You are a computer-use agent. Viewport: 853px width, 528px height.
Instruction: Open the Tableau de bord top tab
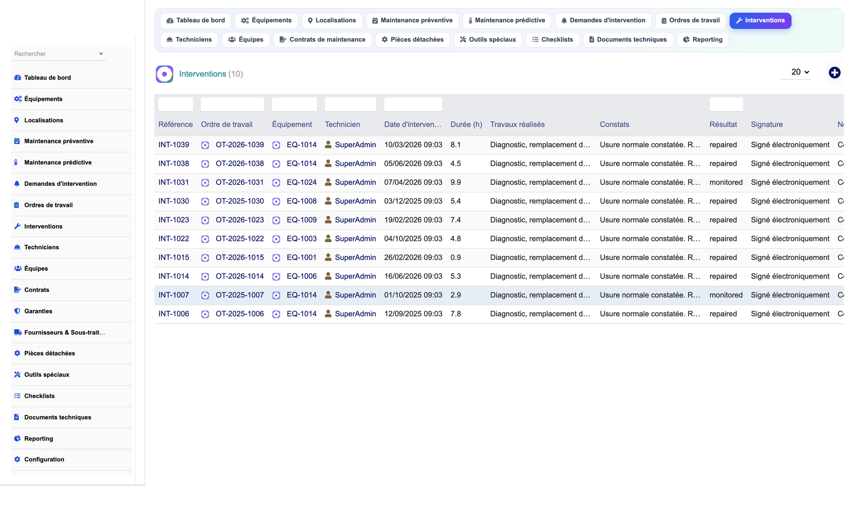(195, 21)
